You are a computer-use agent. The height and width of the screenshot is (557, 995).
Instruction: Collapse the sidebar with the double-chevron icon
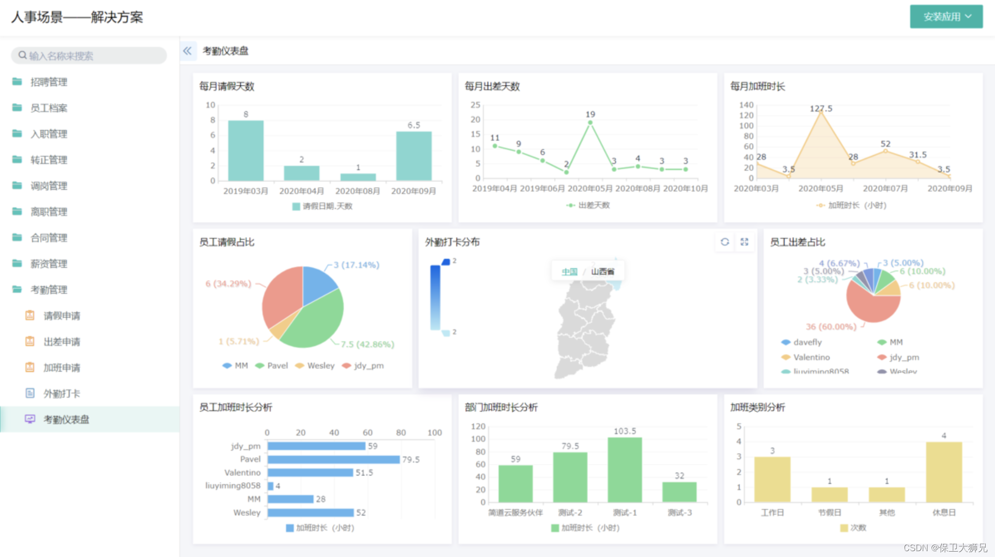[x=187, y=51]
